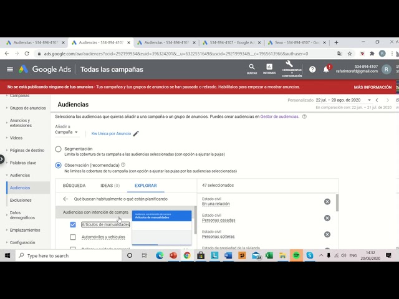This screenshot has width=399, height=299.
Task: Open Herramientas y configuración tools
Action: [291, 68]
